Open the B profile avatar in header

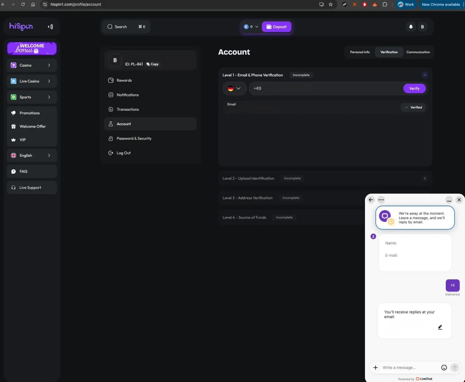(x=422, y=27)
